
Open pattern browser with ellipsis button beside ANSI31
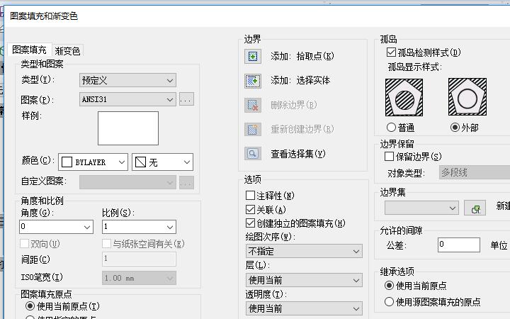pos(186,99)
